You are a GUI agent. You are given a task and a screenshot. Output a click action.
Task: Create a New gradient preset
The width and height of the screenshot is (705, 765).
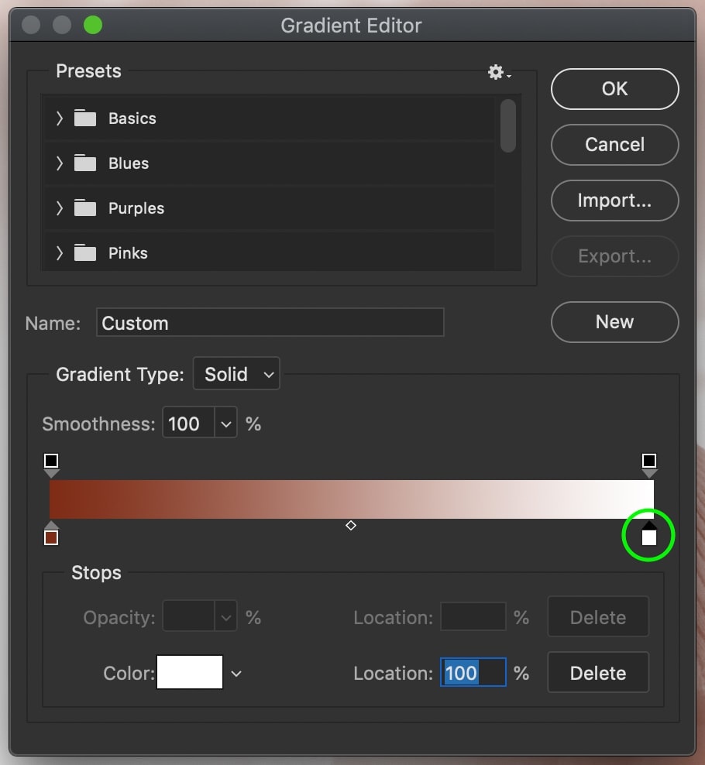[614, 322]
